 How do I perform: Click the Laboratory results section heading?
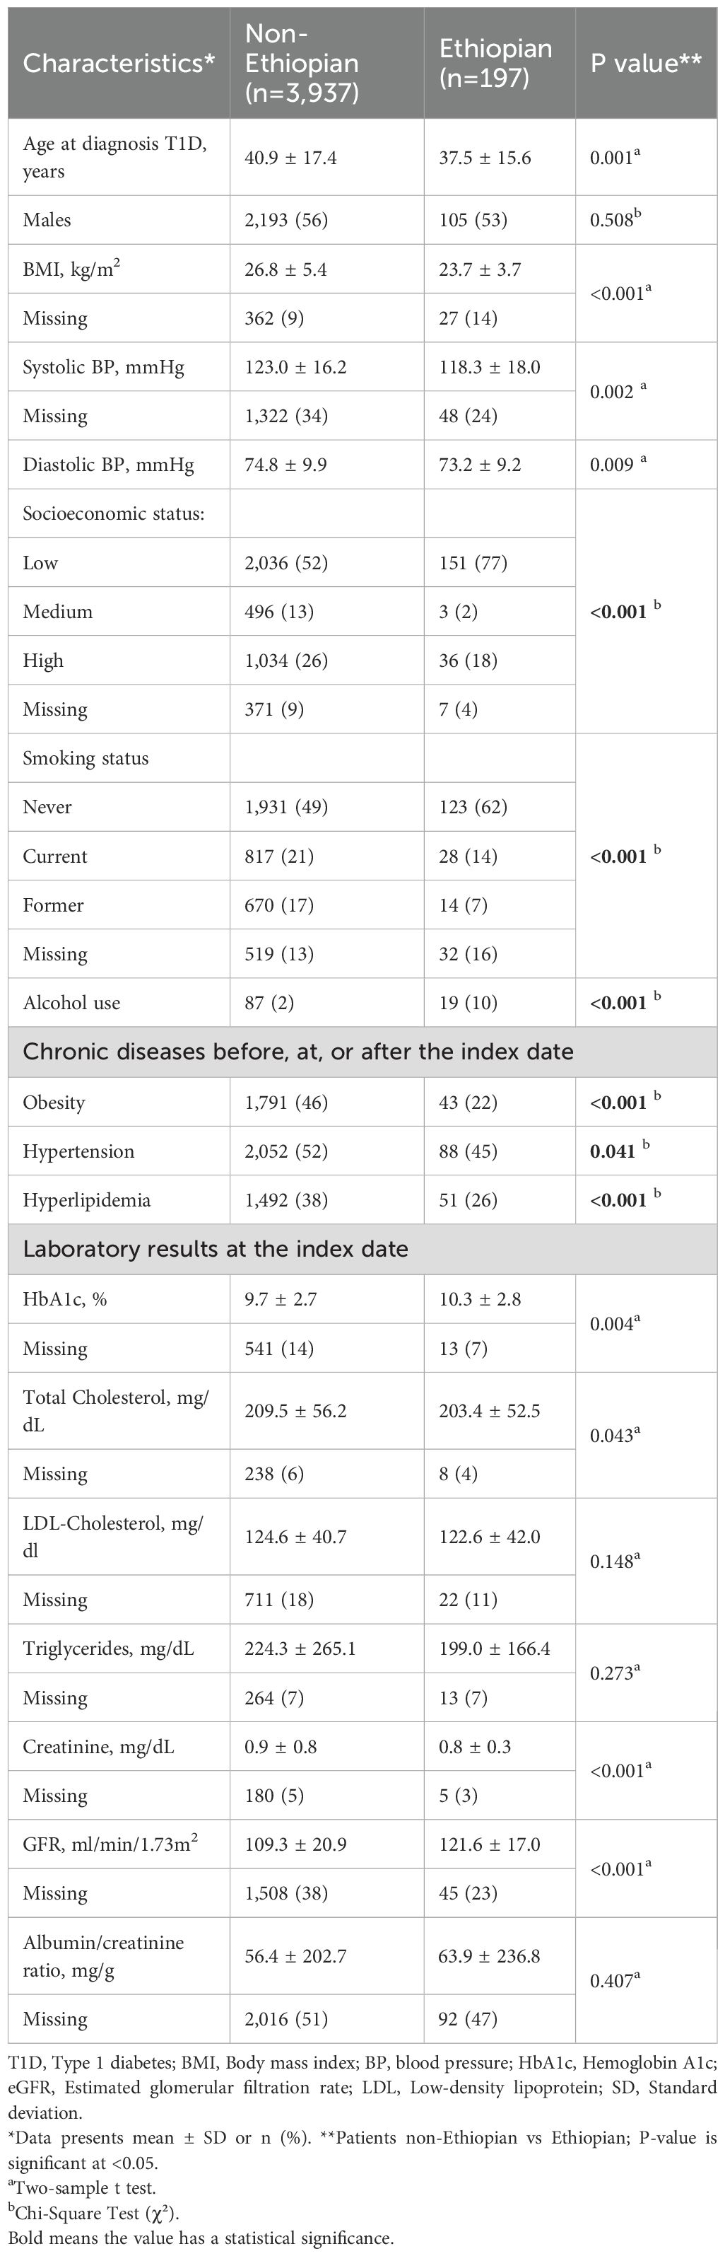215,1249
